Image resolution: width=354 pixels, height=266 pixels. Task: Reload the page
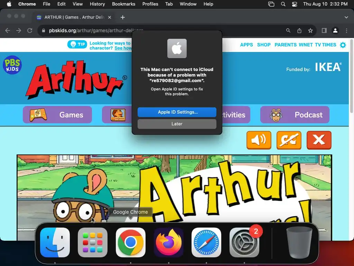[x=30, y=30]
